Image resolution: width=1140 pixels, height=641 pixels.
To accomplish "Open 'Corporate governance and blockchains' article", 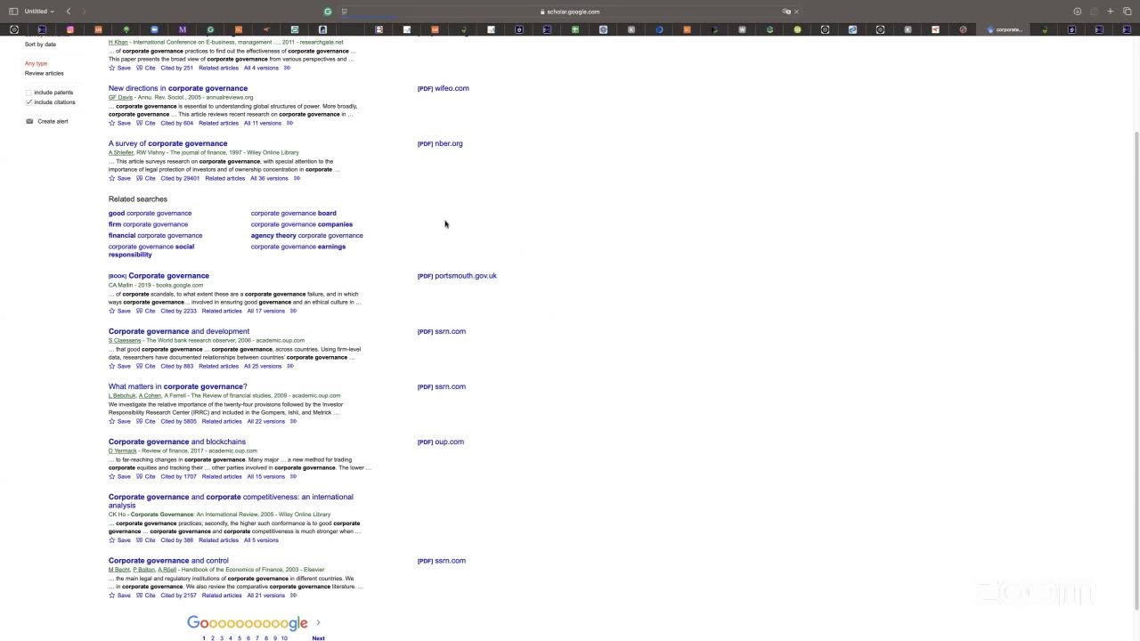I will [x=177, y=442].
